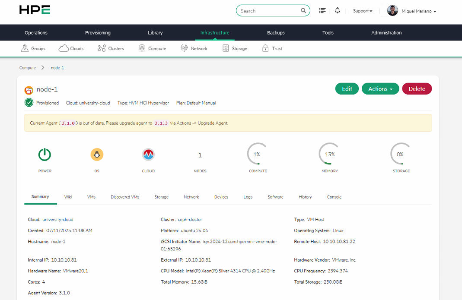Image resolution: width=462 pixels, height=300 pixels.
Task: Open the Trust lock icon section
Action: coord(265,48)
